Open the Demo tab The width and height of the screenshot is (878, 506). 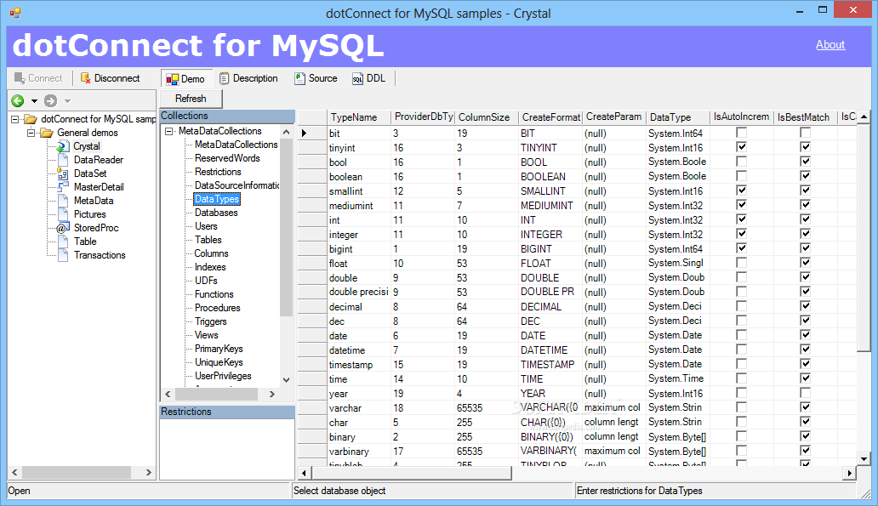click(186, 79)
